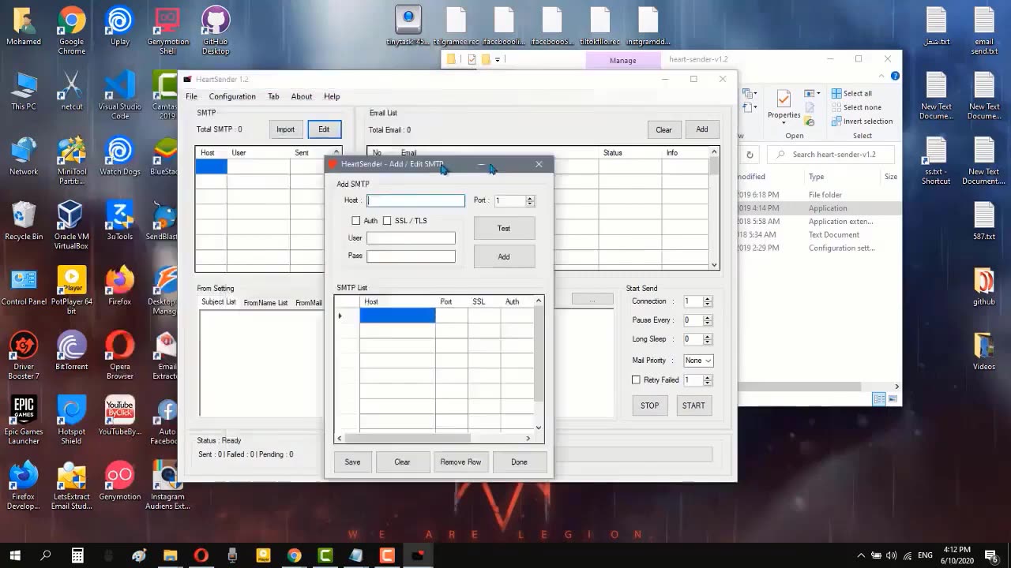Open the Configuration menu
The image size is (1011, 568).
coord(232,96)
